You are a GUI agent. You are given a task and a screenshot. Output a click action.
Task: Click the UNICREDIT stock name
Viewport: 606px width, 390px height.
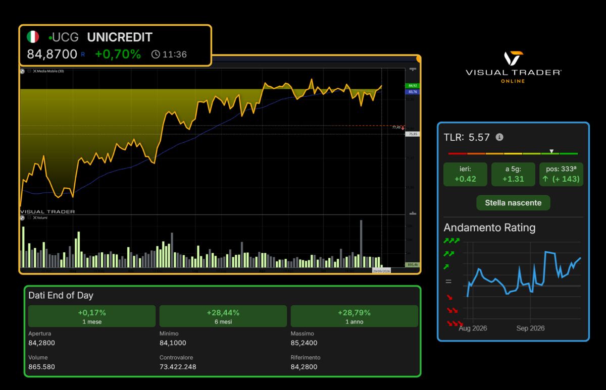(120, 37)
